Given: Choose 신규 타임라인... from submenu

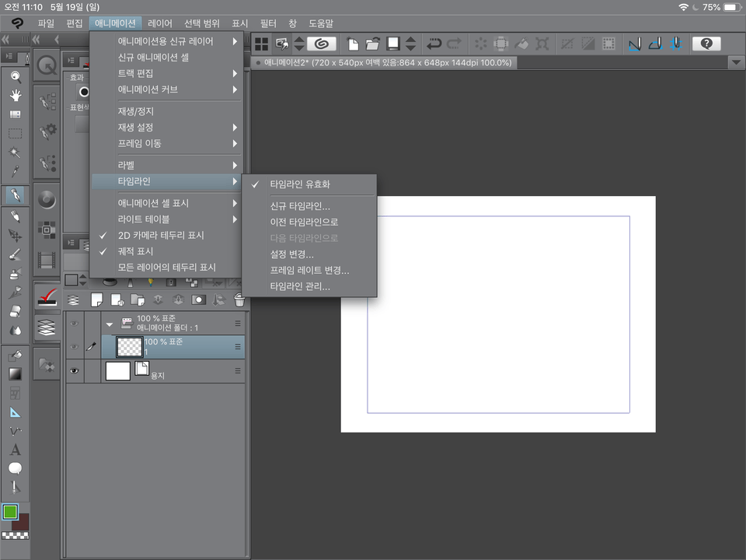Looking at the screenshot, I should [300, 206].
